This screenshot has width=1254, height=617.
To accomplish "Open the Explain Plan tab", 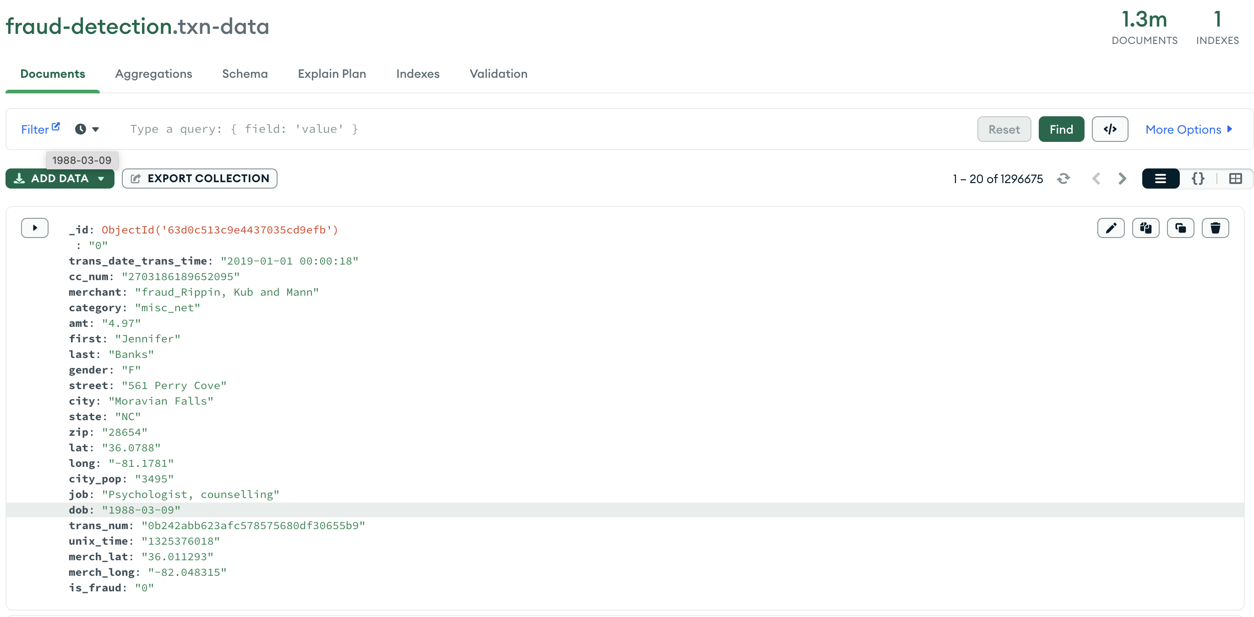I will click(332, 74).
